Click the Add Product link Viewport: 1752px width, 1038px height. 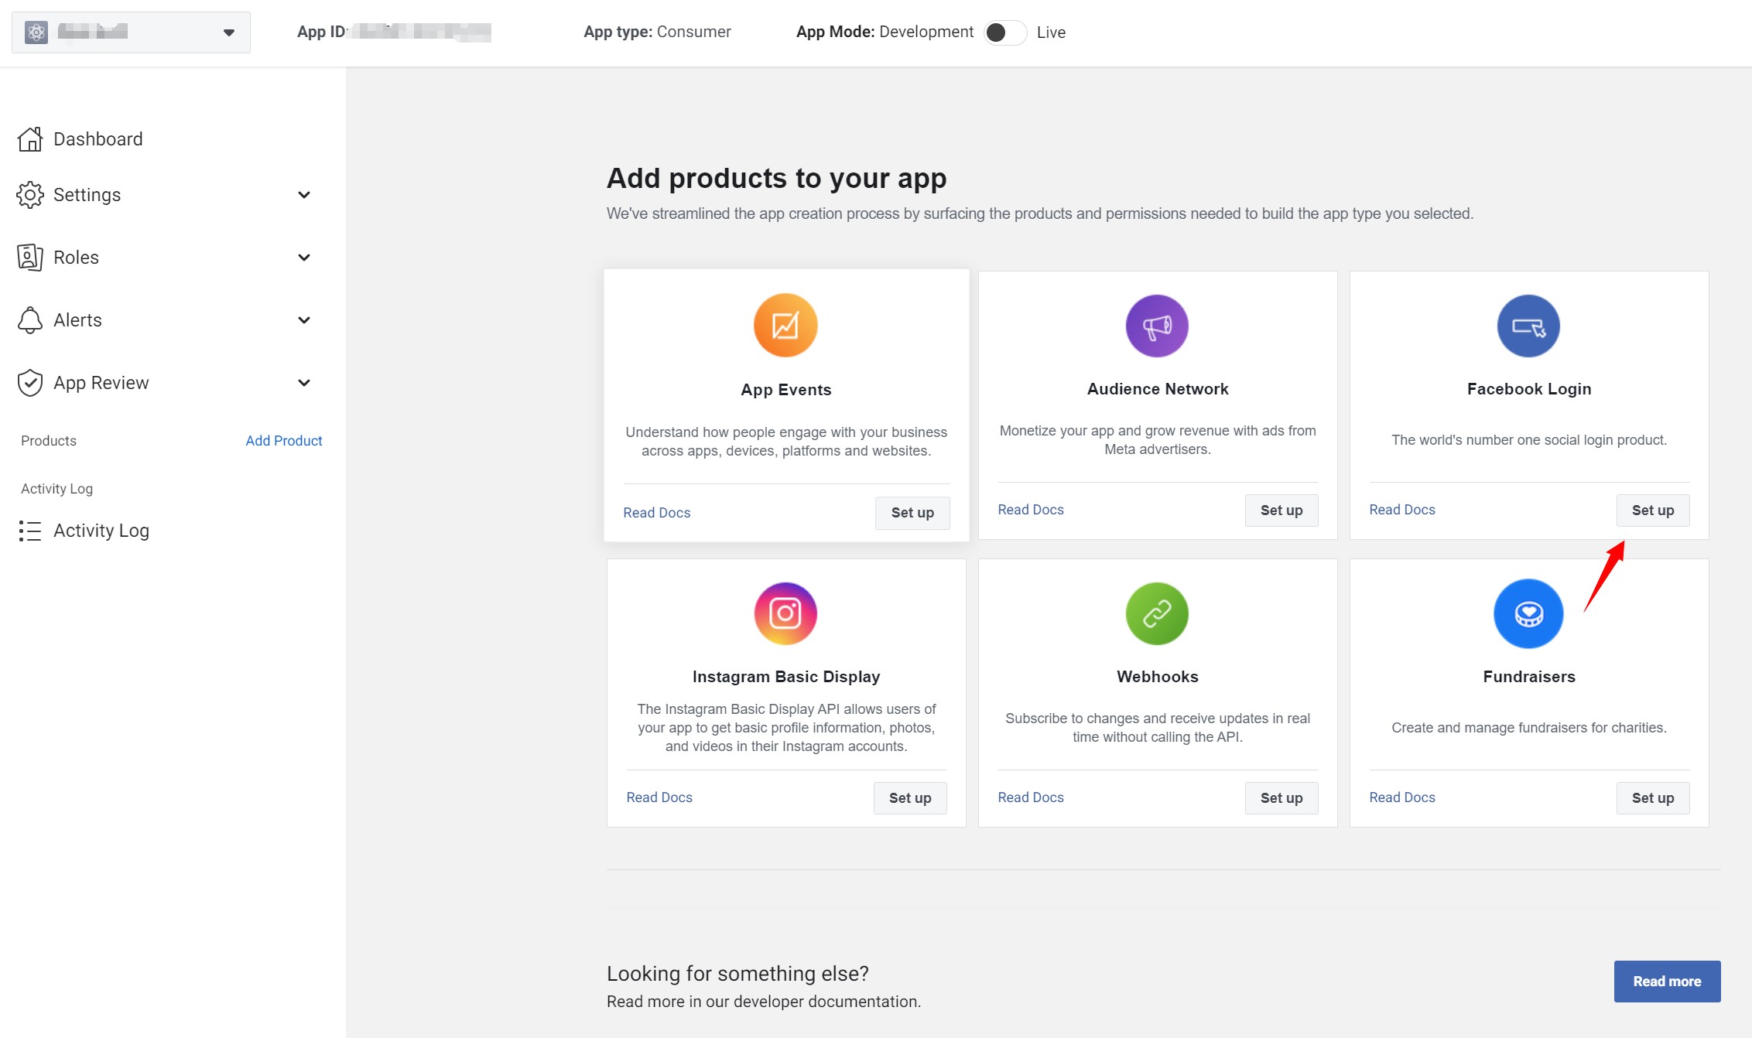tap(284, 441)
